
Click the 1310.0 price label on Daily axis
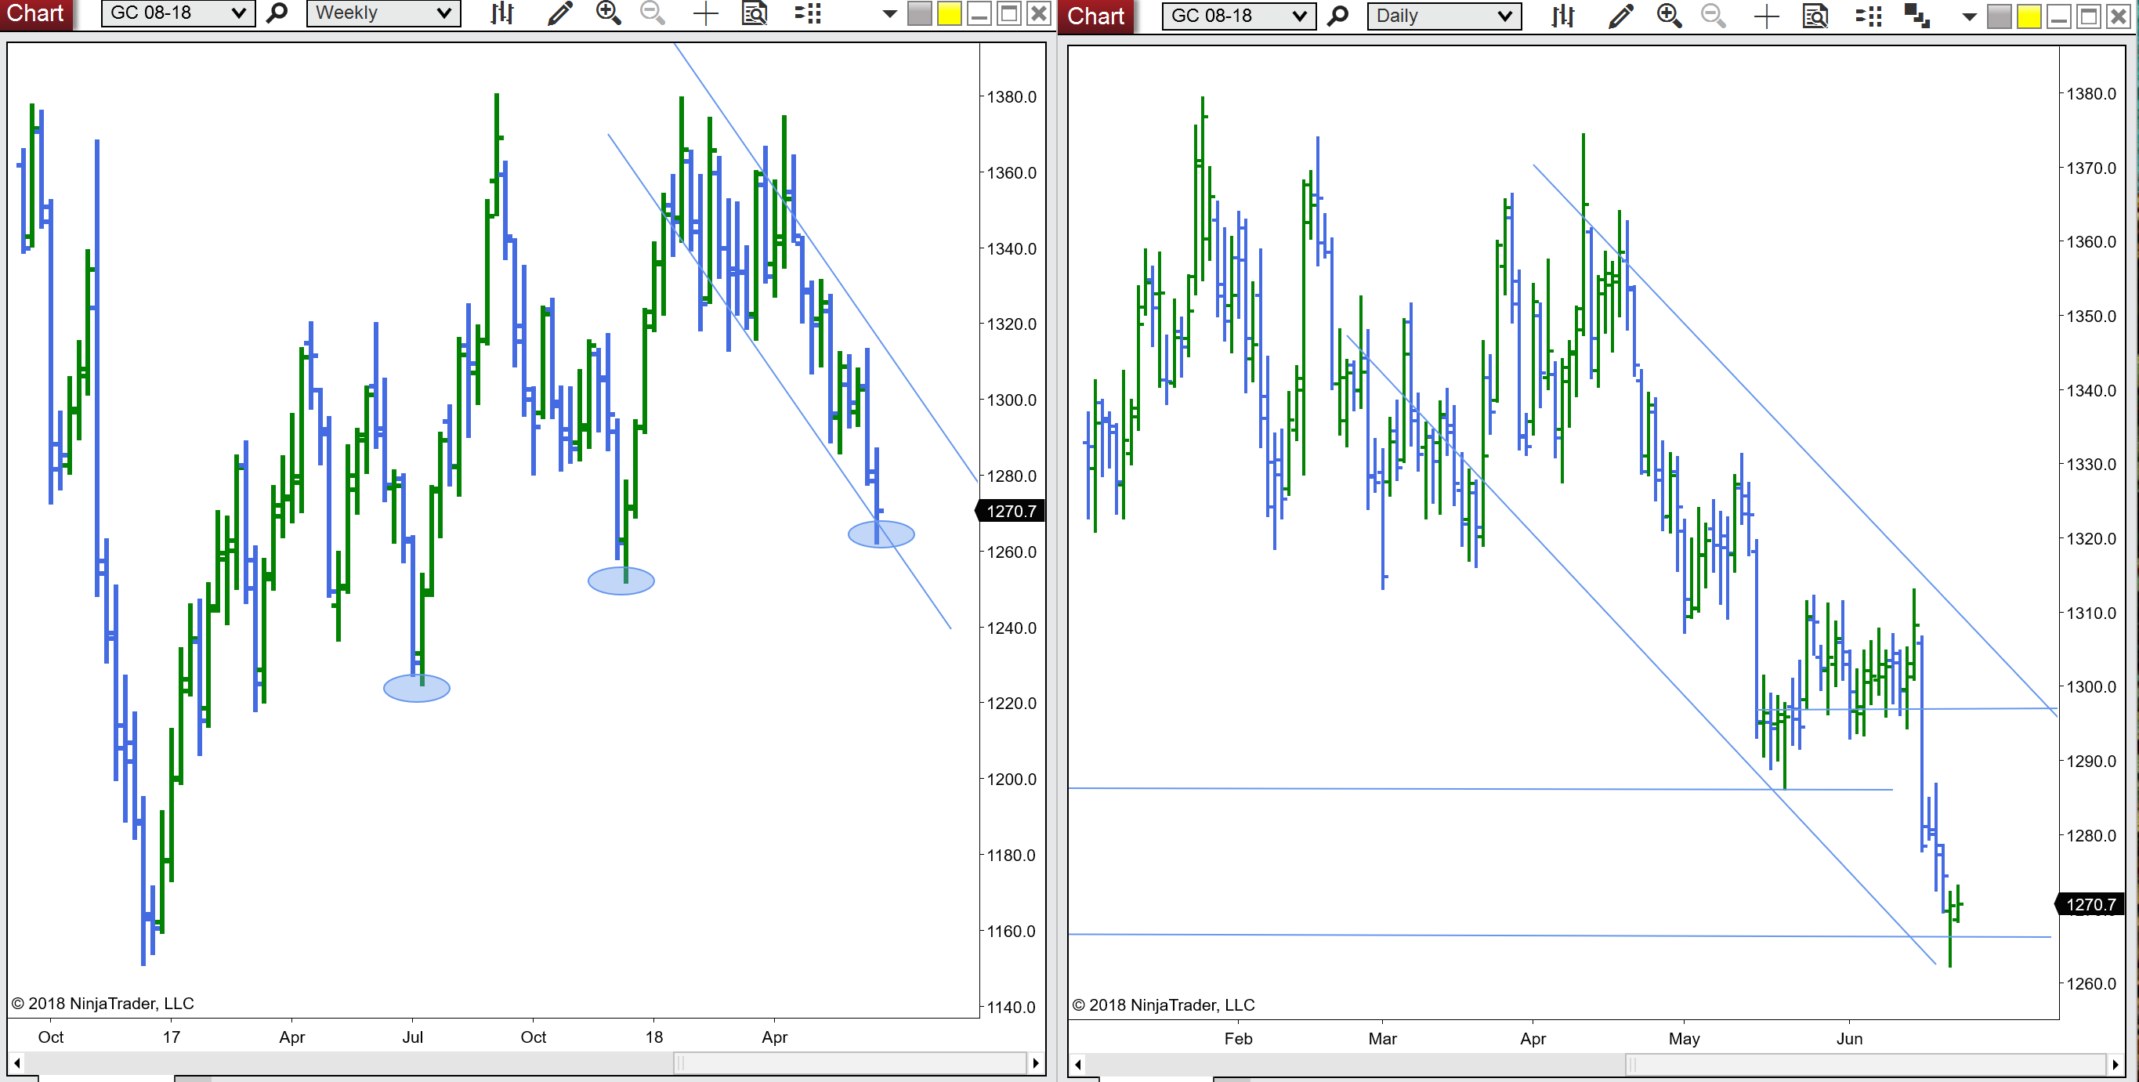2091,613
